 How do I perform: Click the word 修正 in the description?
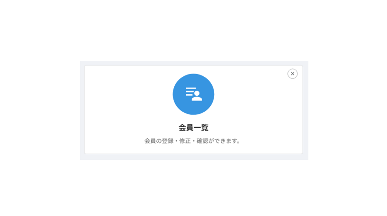[x=185, y=141]
